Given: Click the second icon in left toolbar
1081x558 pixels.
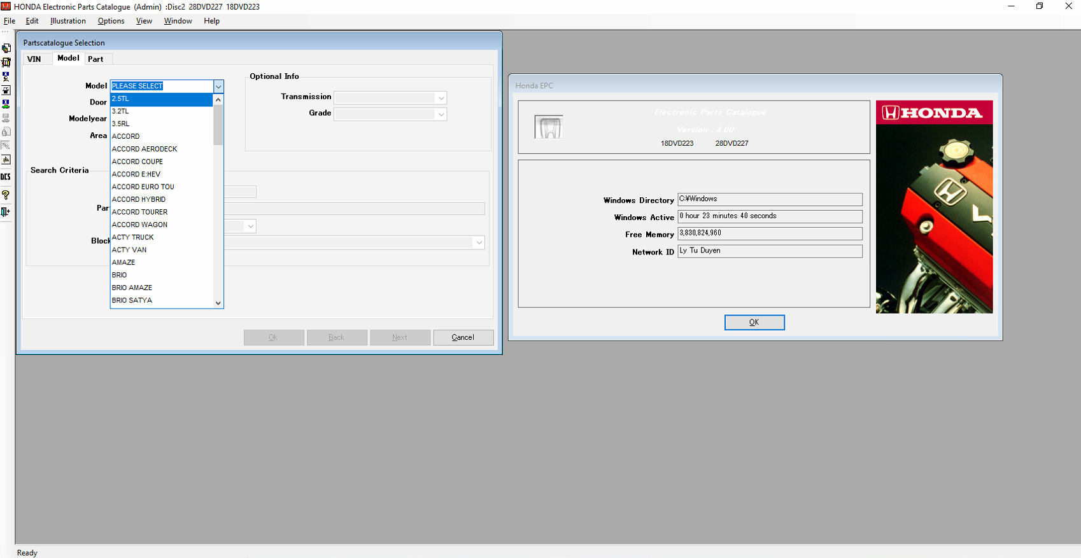Looking at the screenshot, I should pyautogui.click(x=6, y=62).
